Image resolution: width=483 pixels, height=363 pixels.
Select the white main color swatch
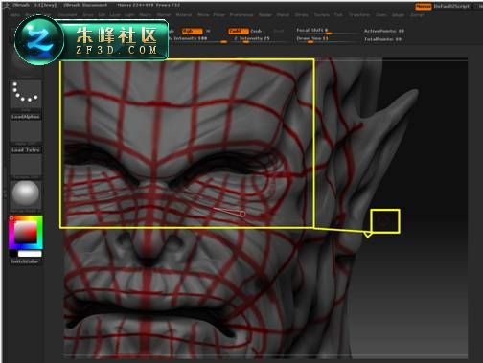pyautogui.click(x=30, y=254)
